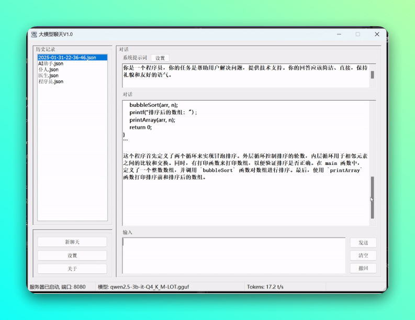Image resolution: width=415 pixels, height=320 pixels.
Task: Close the 大模型聊天V1.0 window
Action: click(377, 34)
